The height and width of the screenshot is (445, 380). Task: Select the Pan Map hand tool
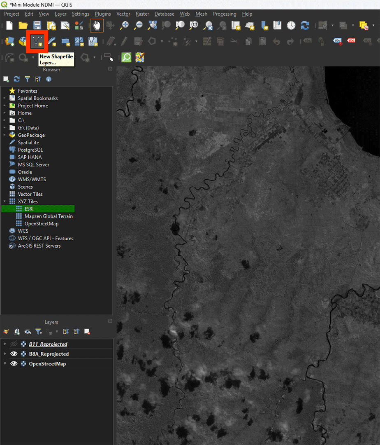click(x=97, y=26)
